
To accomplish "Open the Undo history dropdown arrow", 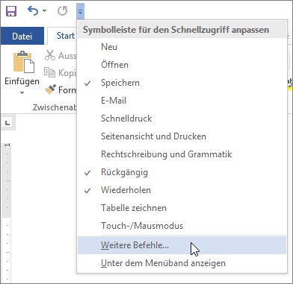I will [x=44, y=11].
